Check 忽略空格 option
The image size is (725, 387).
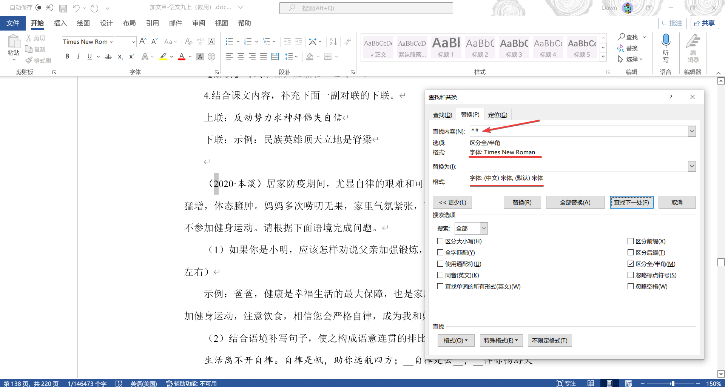click(631, 286)
